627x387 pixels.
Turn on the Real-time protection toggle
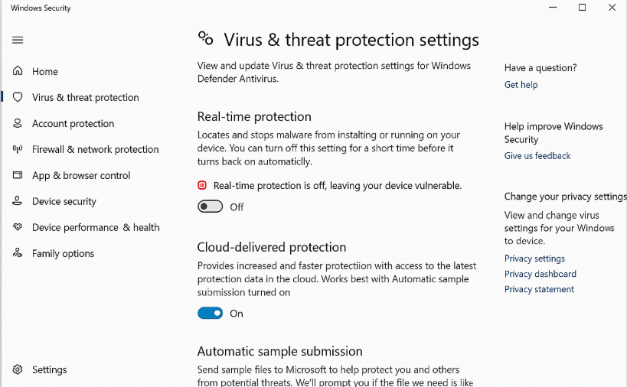coord(210,207)
